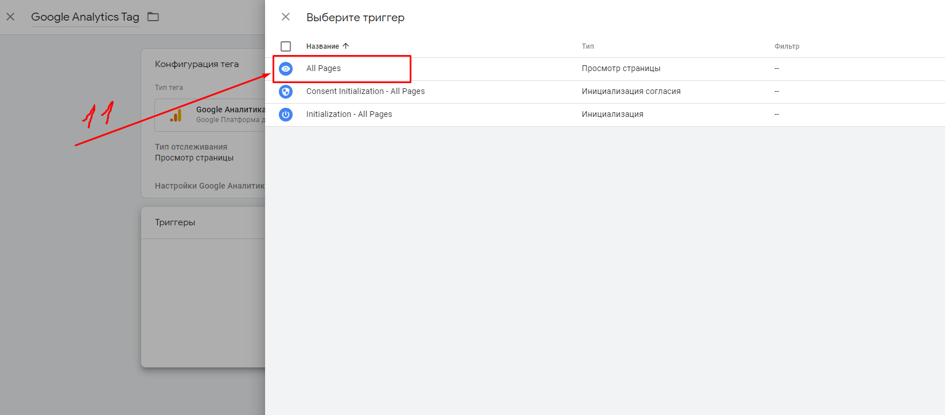Click the 'Инициализация согласия' type cell
The width and height of the screenshot is (945, 415).
tap(631, 91)
